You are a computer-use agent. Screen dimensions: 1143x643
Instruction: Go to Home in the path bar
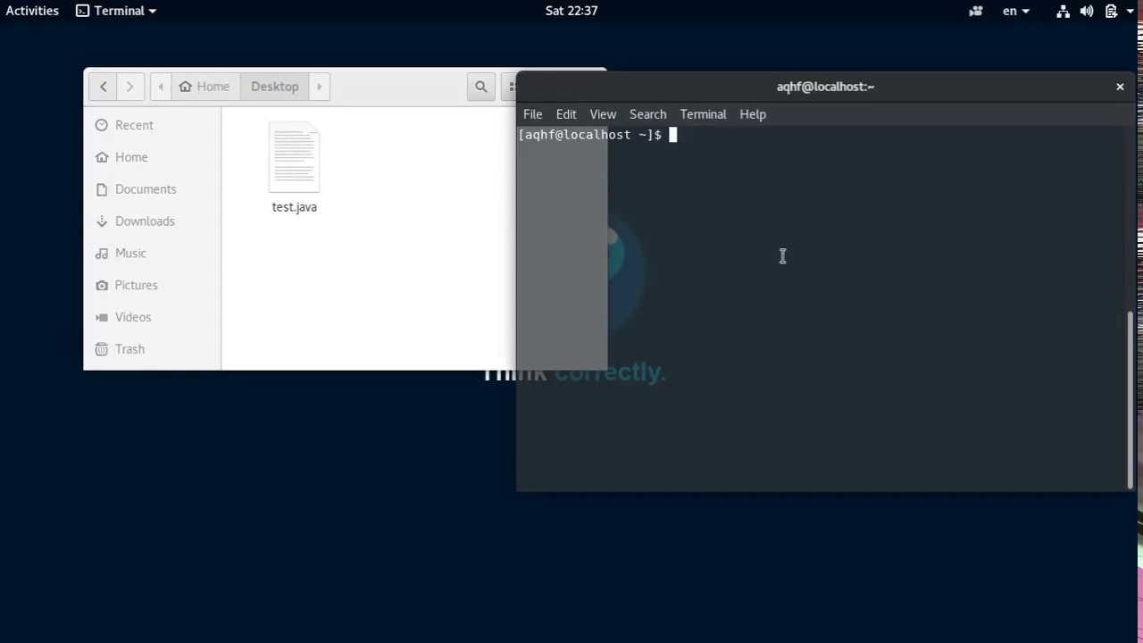tap(204, 87)
